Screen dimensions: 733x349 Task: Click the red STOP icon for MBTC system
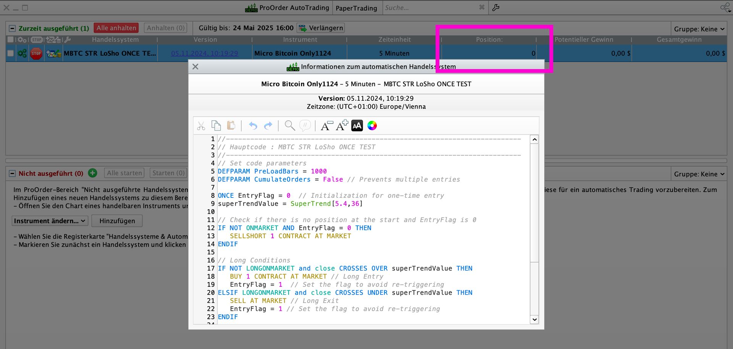click(36, 53)
